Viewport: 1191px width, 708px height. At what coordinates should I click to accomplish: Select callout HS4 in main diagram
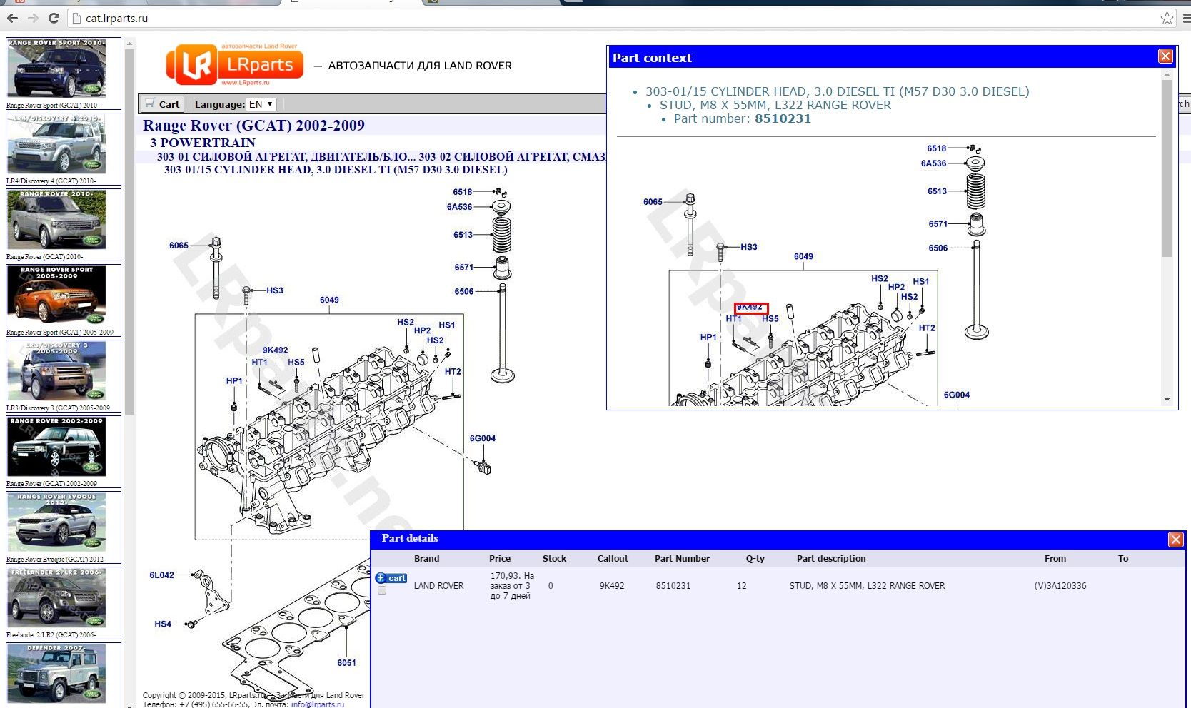click(x=163, y=624)
